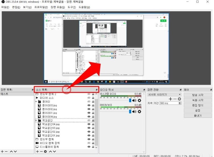
Task: Click the 끝내기 button
Action: pyautogui.click(x=198, y=116)
